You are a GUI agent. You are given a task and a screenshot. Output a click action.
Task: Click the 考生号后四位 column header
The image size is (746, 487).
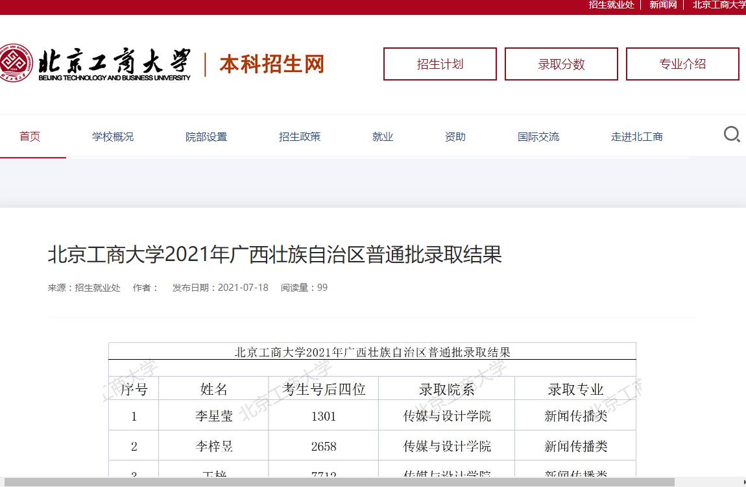324,390
